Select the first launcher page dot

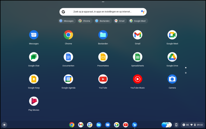[x=186, y=68]
